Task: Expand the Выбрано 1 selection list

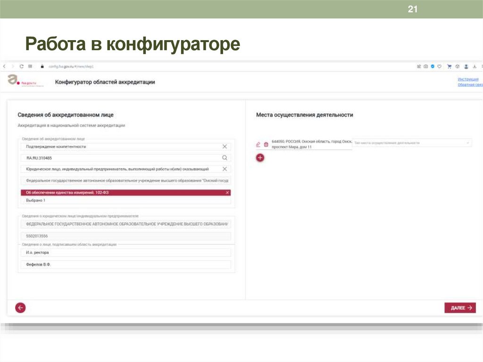Action: [125, 200]
